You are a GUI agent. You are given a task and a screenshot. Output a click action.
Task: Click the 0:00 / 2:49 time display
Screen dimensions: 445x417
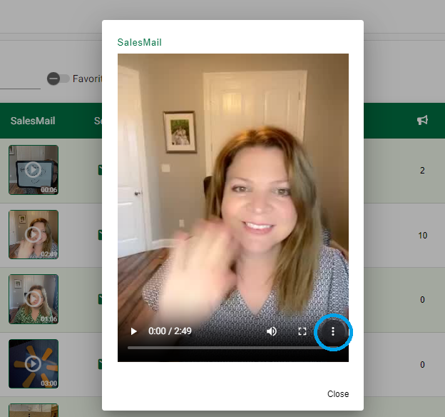[170, 331]
